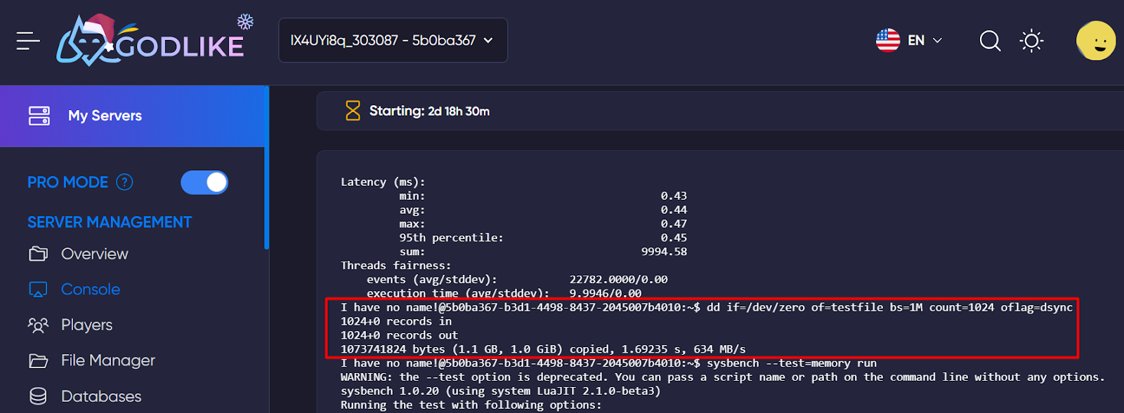Click the hourglass Starting status icon
The width and height of the screenshot is (1124, 413).
tap(353, 111)
